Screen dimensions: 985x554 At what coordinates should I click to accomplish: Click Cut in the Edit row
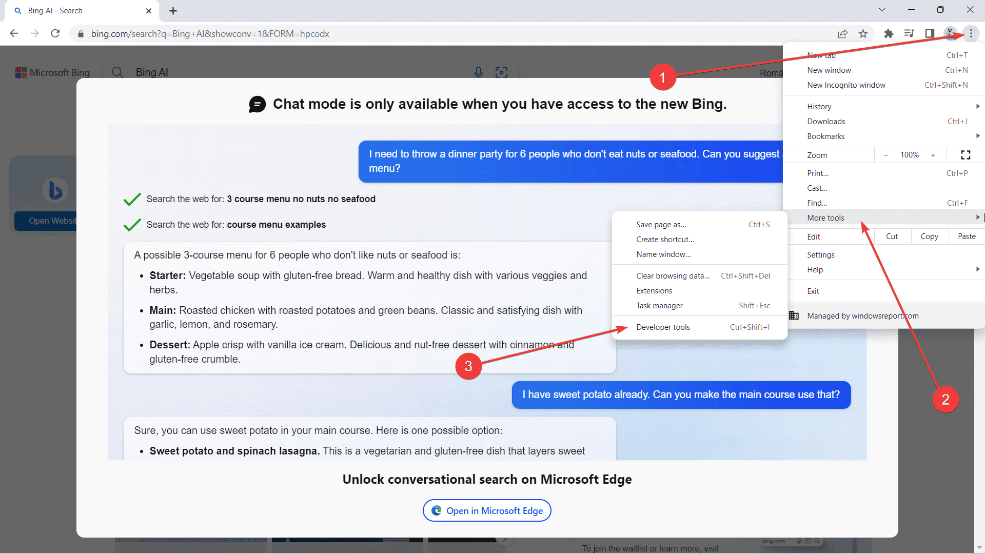[x=892, y=236]
